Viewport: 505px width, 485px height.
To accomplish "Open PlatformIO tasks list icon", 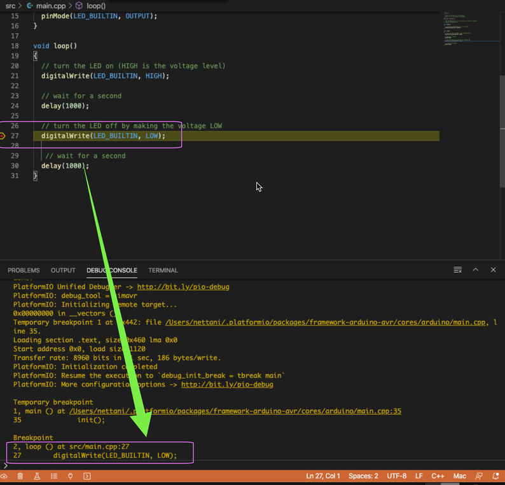I will tap(53, 476).
